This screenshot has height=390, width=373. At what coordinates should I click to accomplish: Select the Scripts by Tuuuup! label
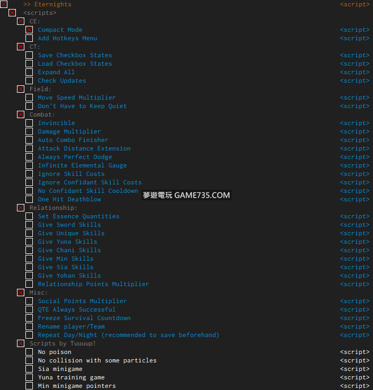(63, 343)
